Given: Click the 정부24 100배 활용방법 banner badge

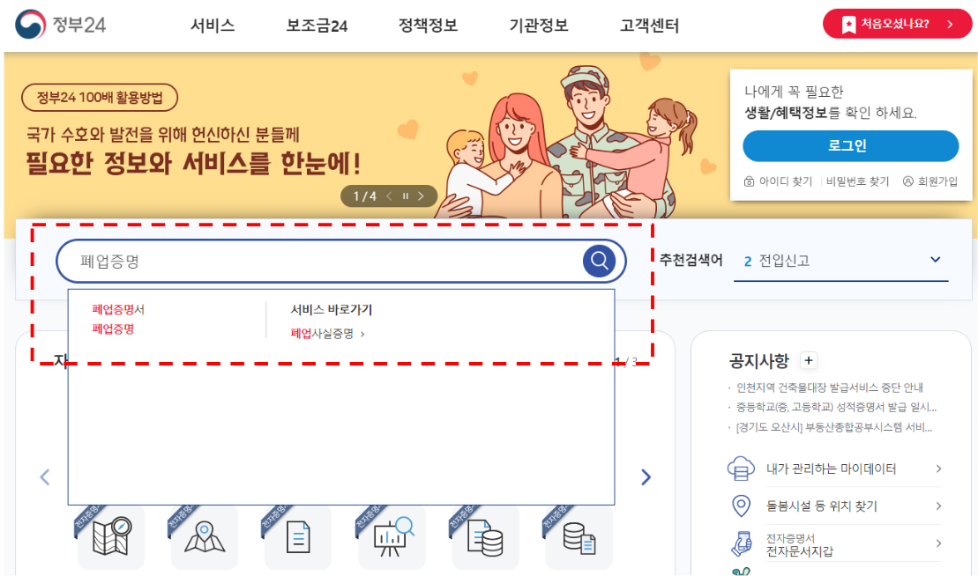Looking at the screenshot, I should pyautogui.click(x=100, y=98).
